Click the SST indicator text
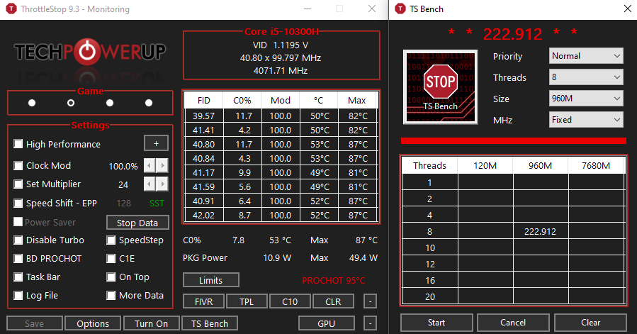 point(157,203)
